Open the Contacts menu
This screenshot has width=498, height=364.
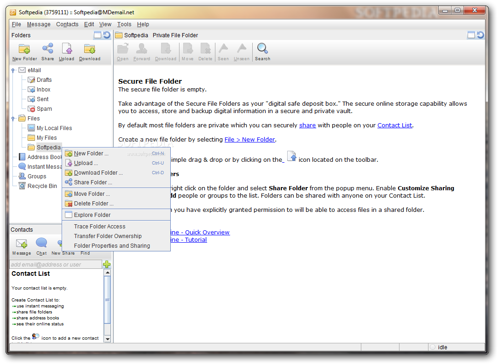pos(67,24)
